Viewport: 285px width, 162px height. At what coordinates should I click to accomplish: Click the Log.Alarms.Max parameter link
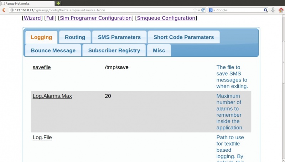point(52,96)
